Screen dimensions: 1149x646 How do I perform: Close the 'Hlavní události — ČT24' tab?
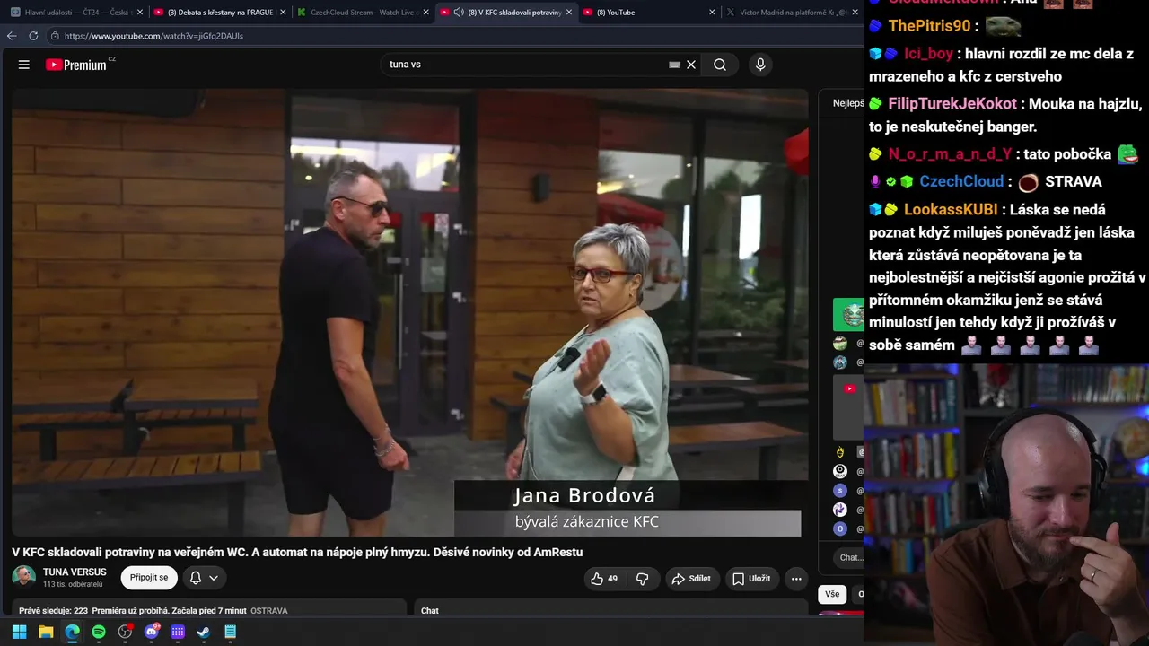(140, 13)
